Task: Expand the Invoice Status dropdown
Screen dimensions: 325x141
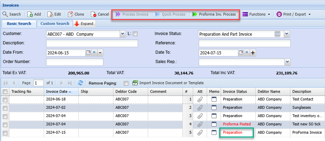Action: tap(286, 34)
